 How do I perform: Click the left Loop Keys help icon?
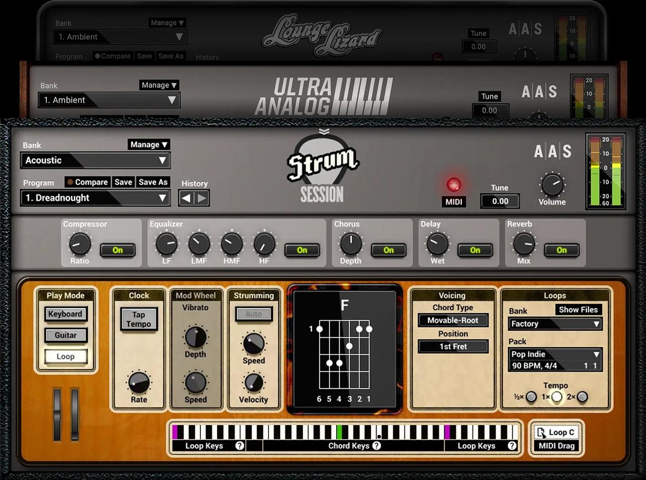point(240,446)
